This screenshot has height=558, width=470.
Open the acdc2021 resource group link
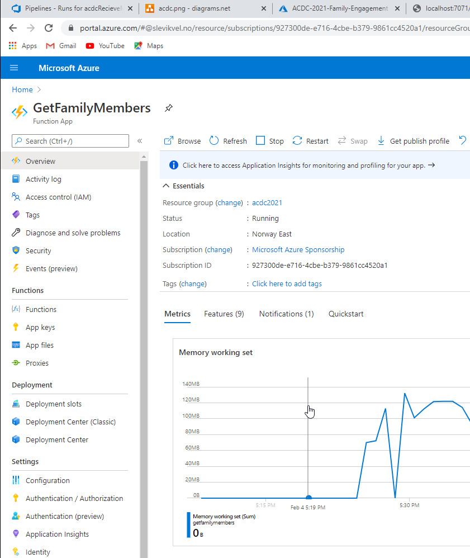pyautogui.click(x=267, y=202)
